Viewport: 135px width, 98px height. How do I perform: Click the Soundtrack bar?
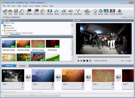click(x=67, y=92)
